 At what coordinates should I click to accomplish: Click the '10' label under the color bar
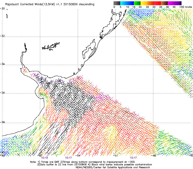coord(128,7)
